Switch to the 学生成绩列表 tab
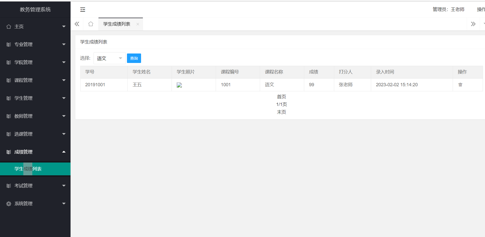This screenshot has width=485, height=237. (x=117, y=24)
